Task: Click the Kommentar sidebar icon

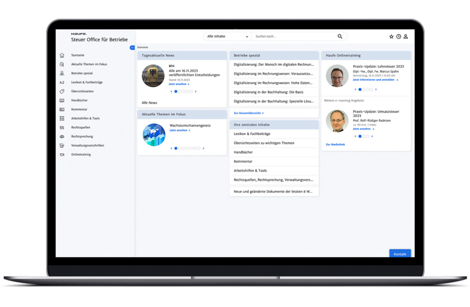Action: pyautogui.click(x=62, y=110)
